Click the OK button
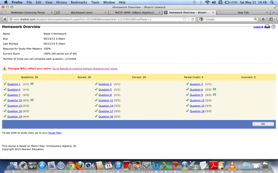278x173 pixels. [263, 124]
